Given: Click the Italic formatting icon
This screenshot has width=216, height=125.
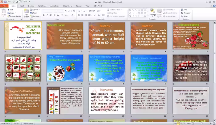Looking at the screenshot, I should (x=47, y=15).
